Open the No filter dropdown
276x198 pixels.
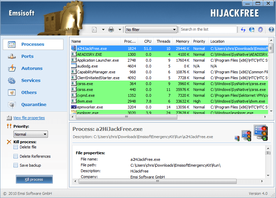[x=151, y=30]
